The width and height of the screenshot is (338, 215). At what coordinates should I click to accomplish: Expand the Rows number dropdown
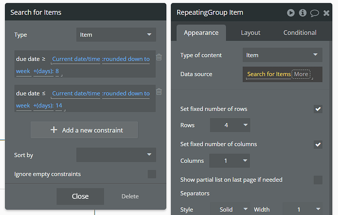[x=230, y=125]
